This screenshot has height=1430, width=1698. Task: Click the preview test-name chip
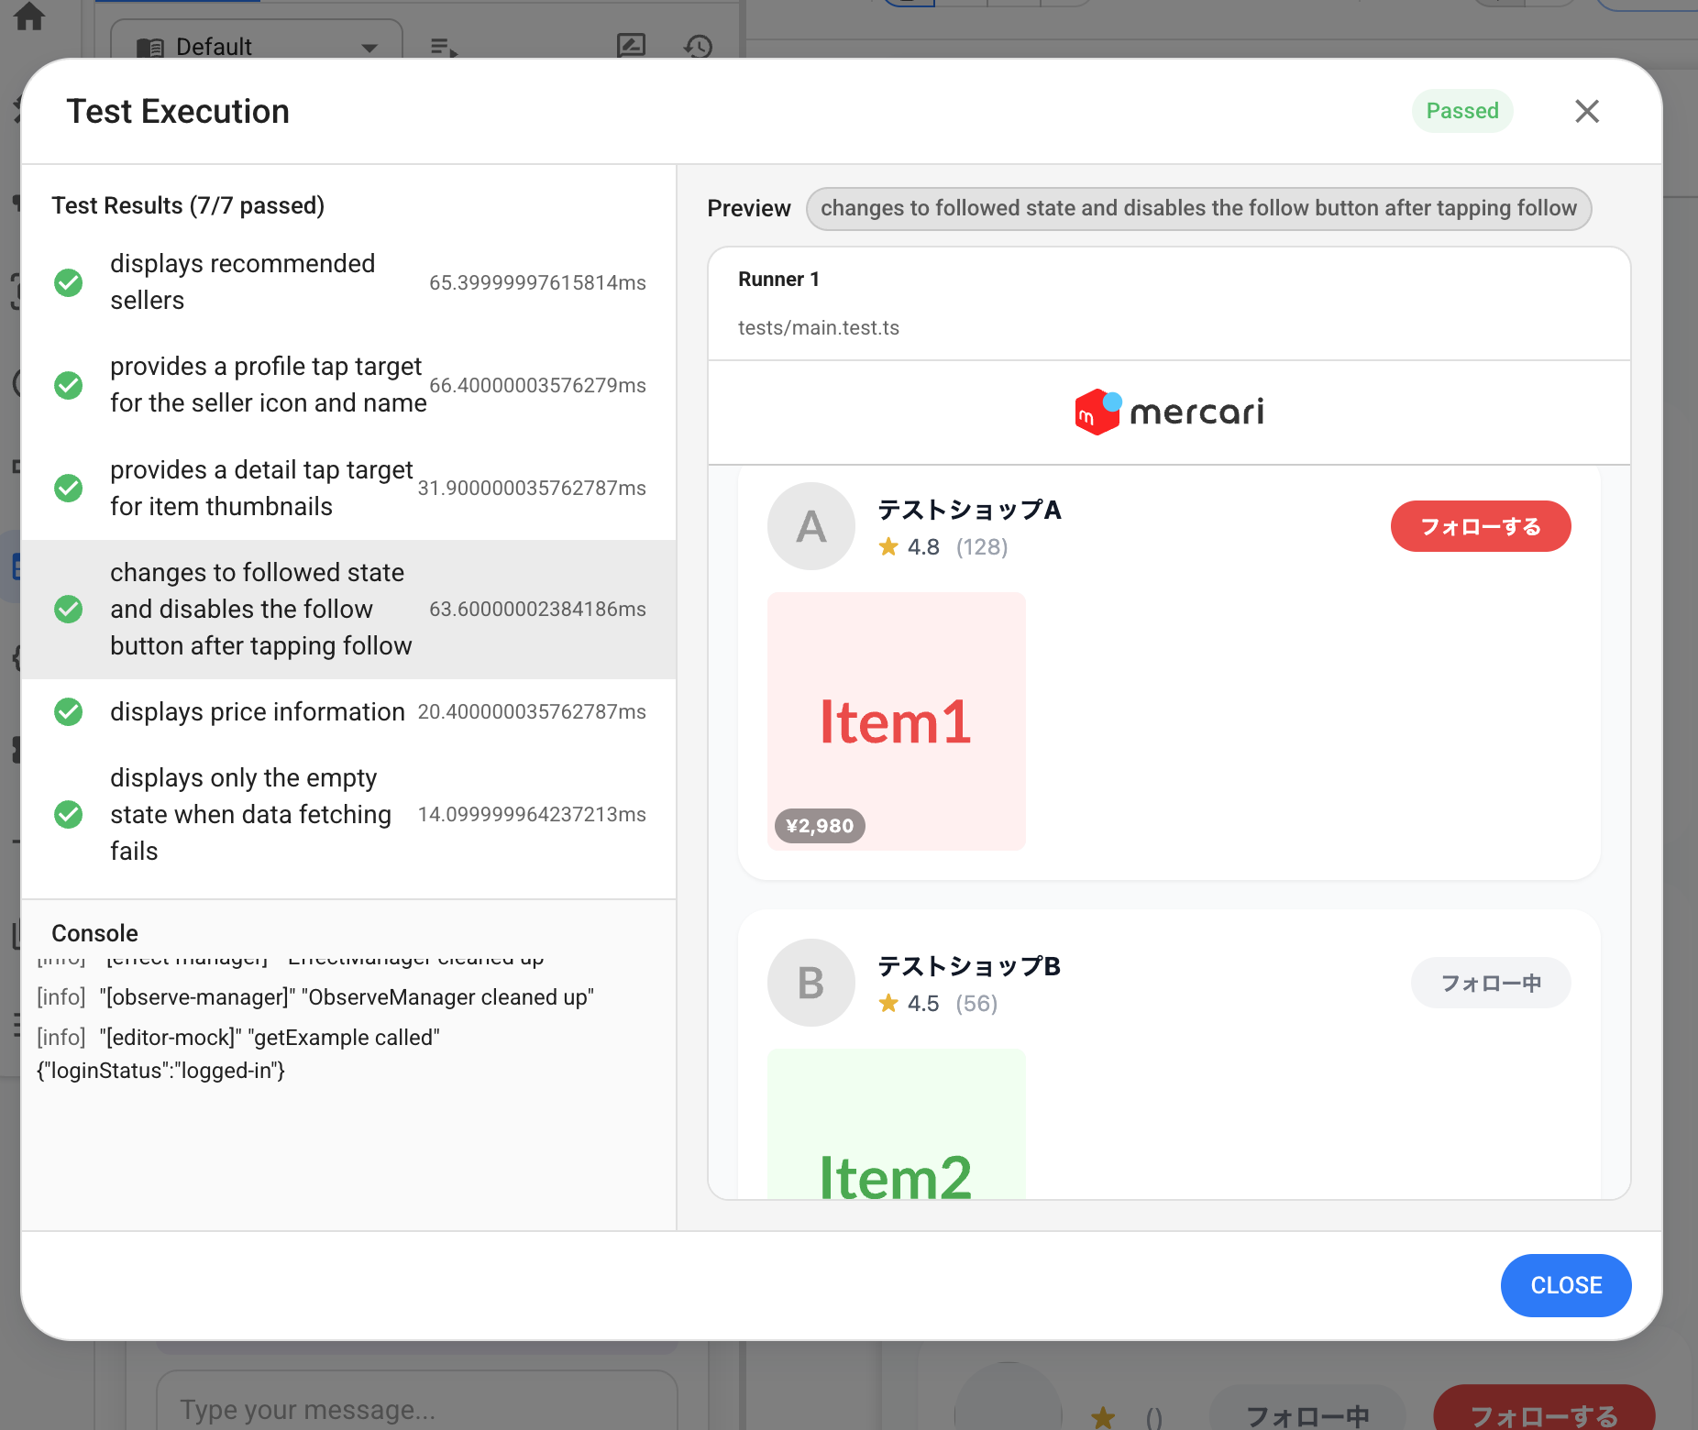(x=1198, y=208)
